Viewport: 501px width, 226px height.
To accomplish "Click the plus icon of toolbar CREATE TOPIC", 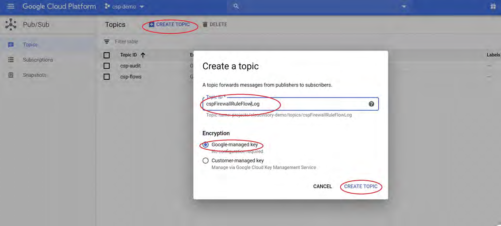I will click(152, 25).
